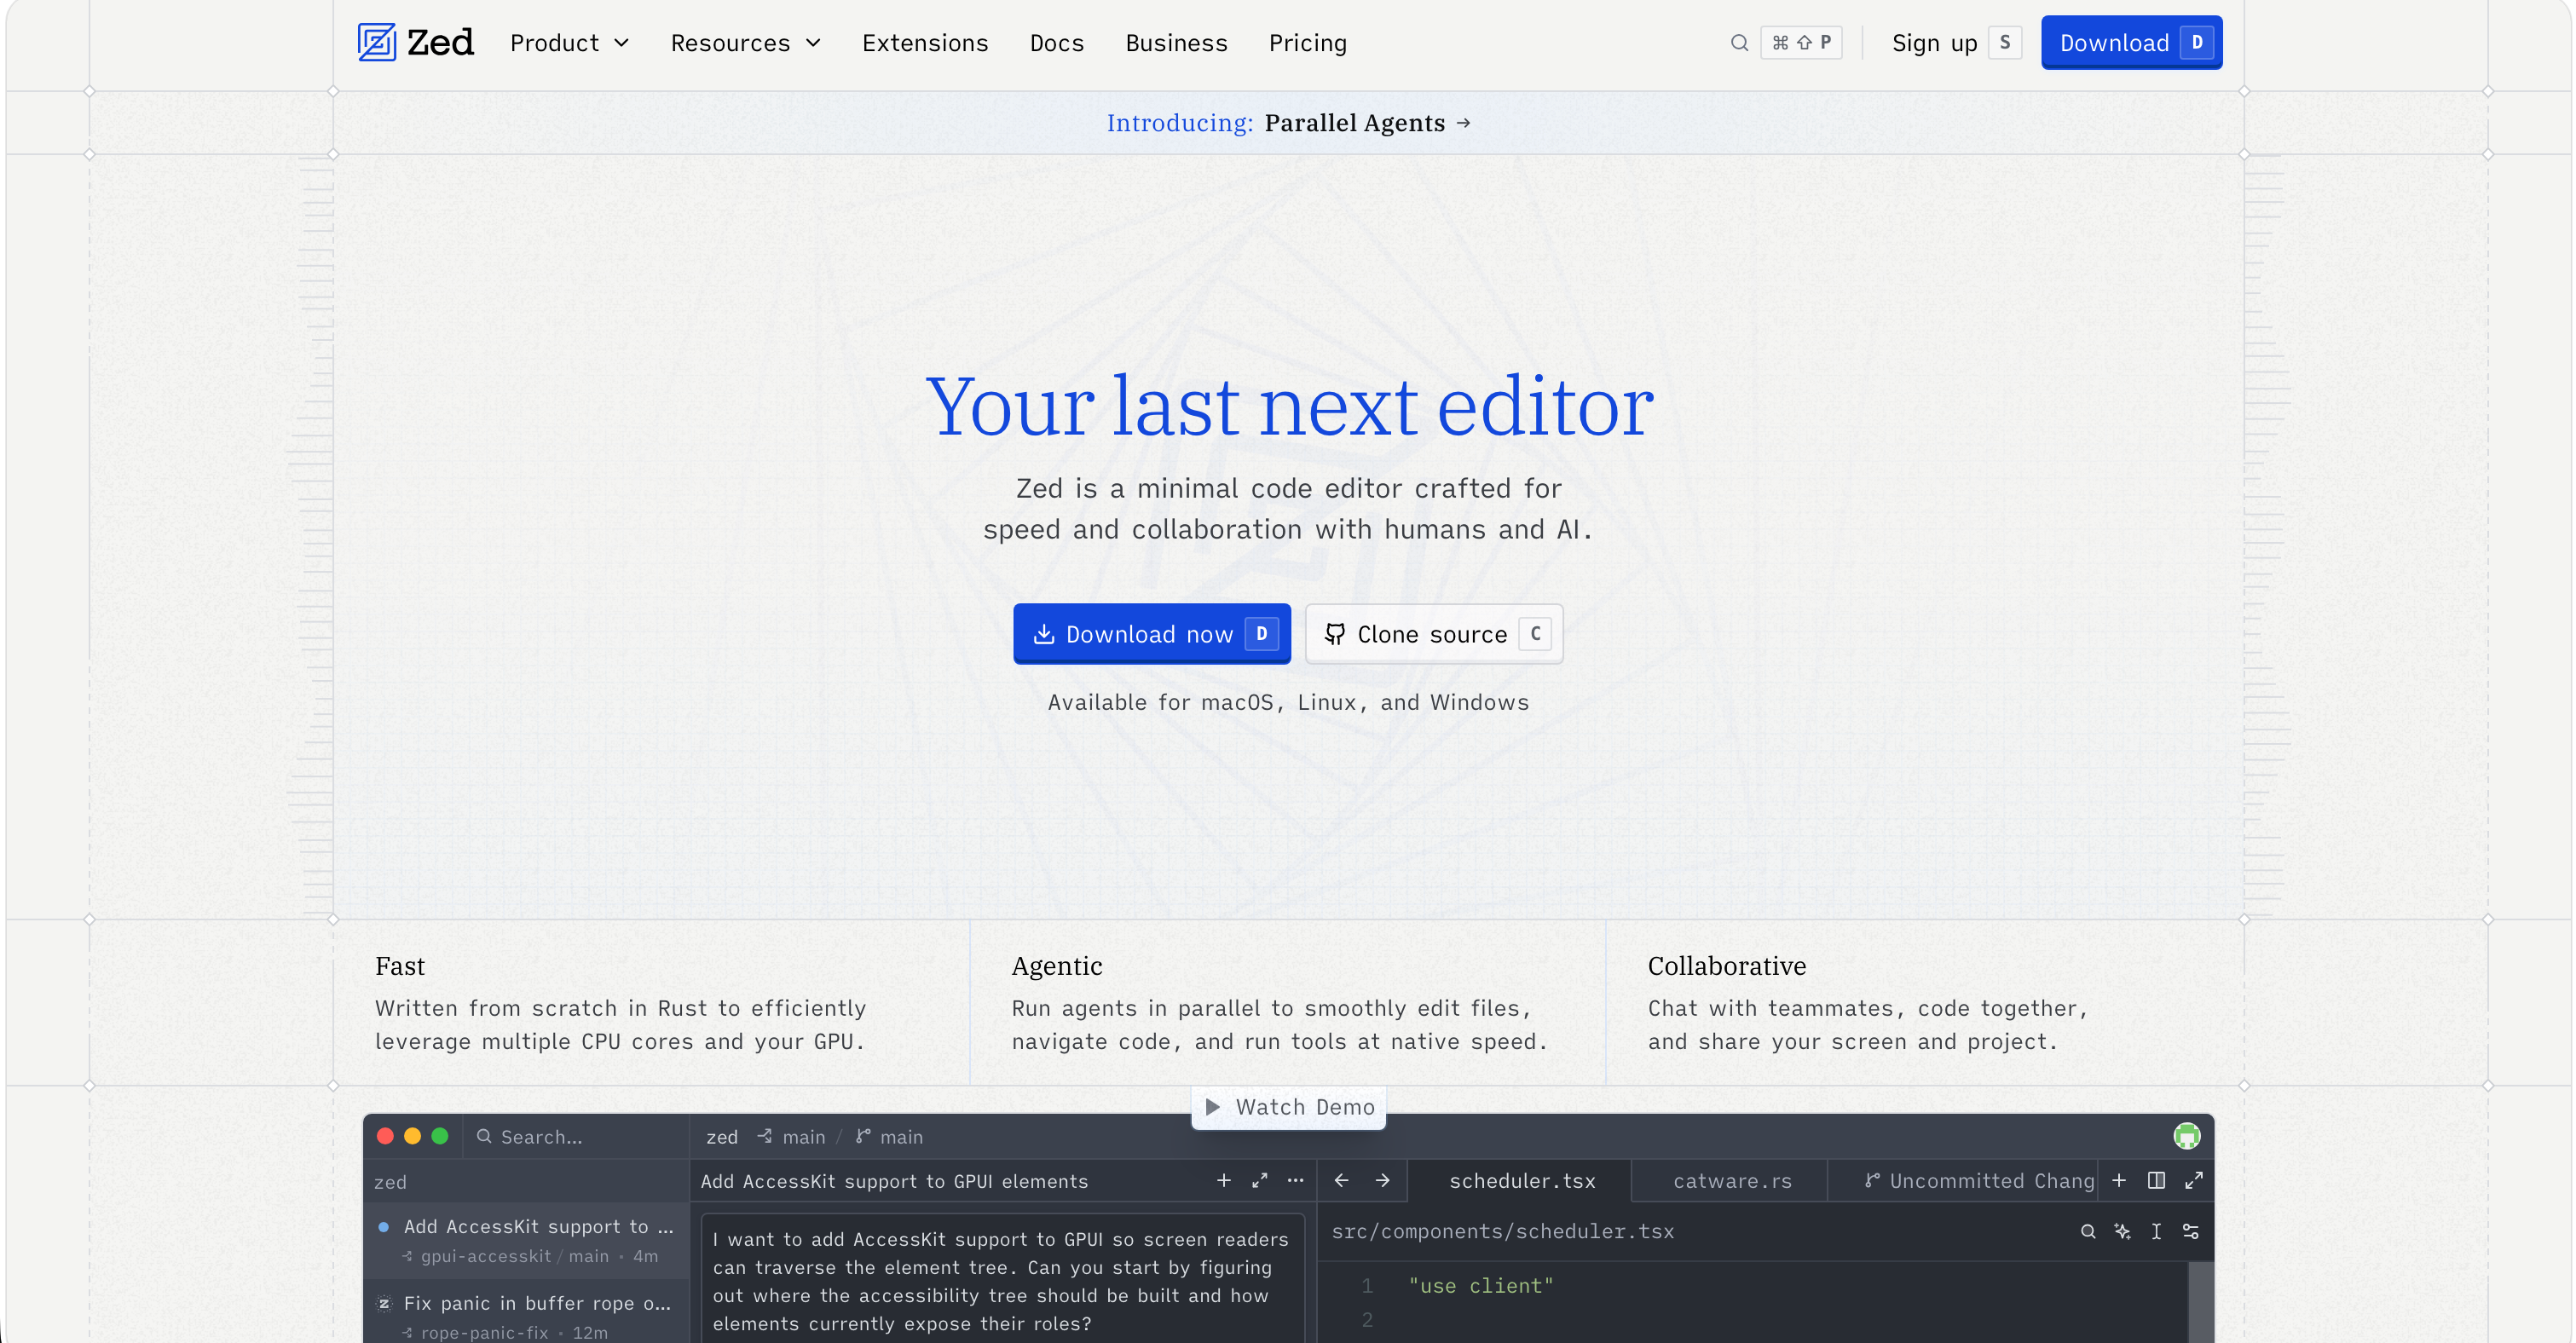This screenshot has width=2576, height=1343.
Task: Open the editor controls sliders icon
Action: pos(2190,1232)
